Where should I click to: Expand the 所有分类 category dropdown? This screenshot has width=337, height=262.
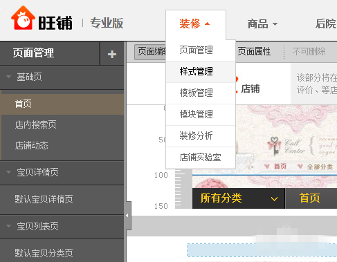(x=239, y=198)
